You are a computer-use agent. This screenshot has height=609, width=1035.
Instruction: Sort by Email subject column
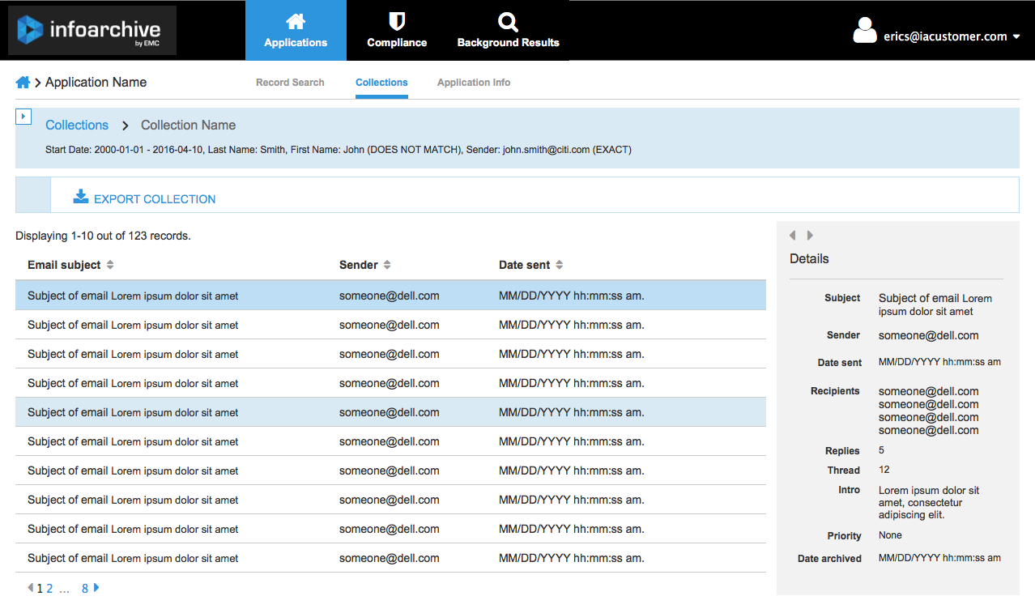110,266
